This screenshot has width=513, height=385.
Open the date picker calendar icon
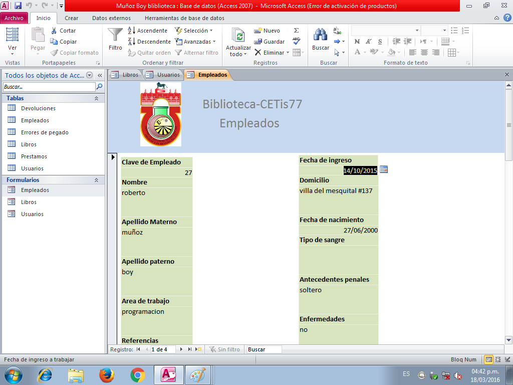click(x=384, y=169)
